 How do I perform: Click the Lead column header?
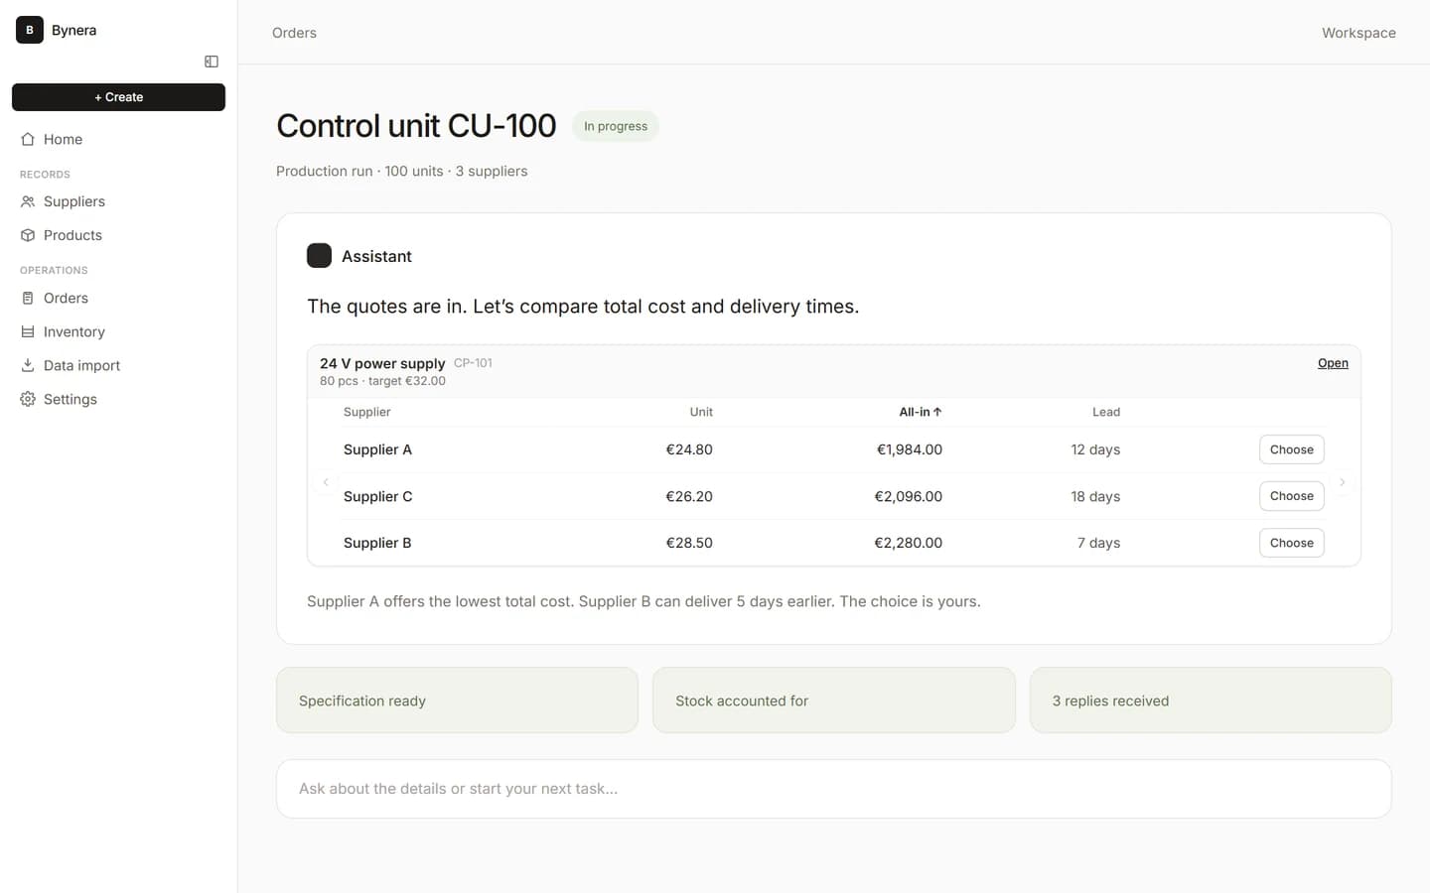[1106, 412]
